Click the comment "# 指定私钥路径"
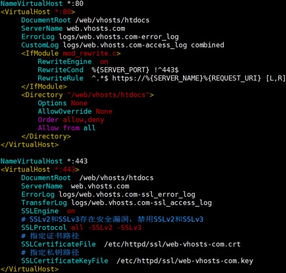Screen dimensions: 286x273 click(50, 252)
